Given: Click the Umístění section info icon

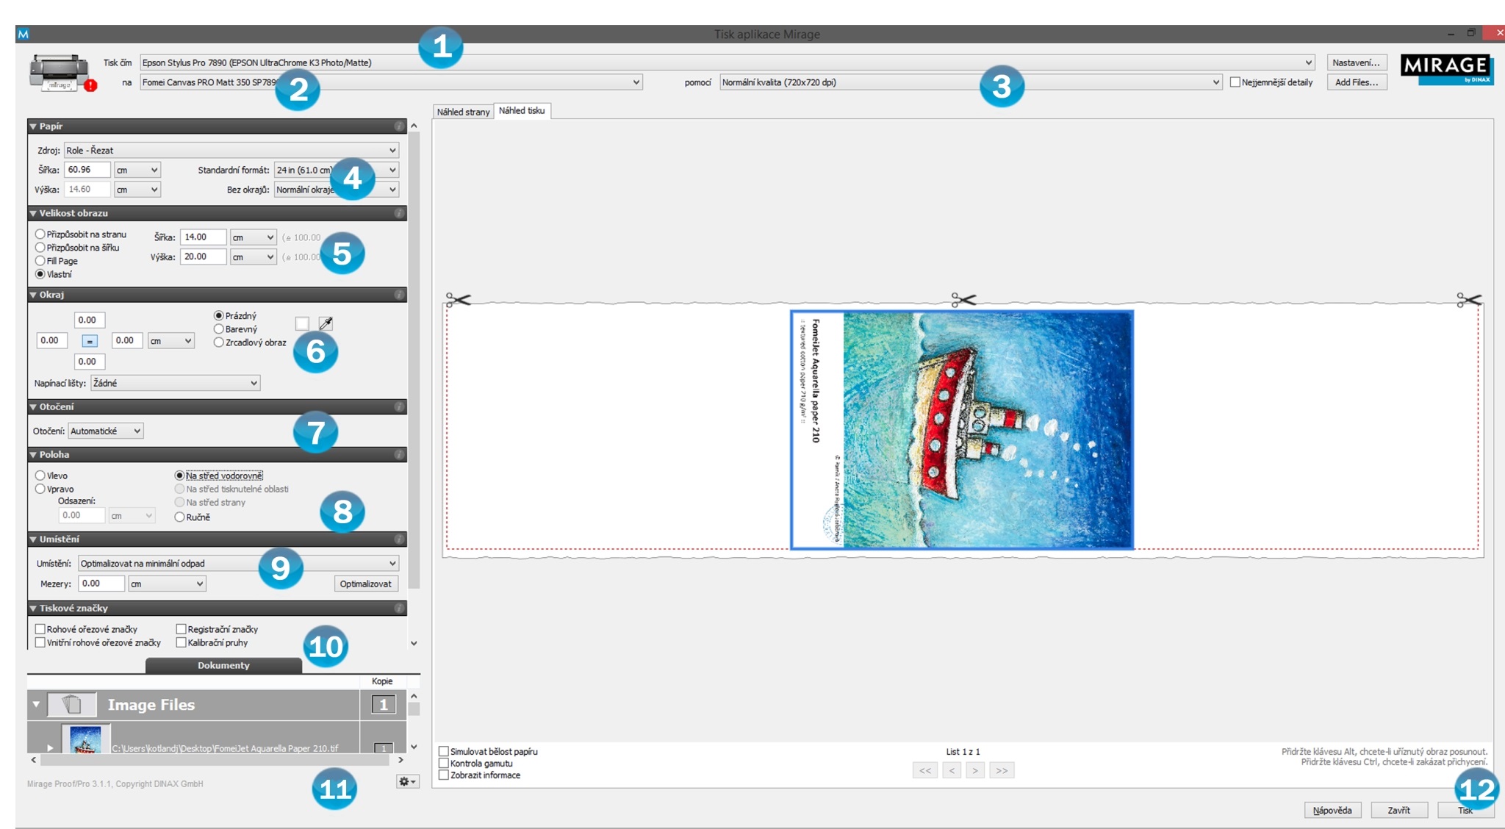Looking at the screenshot, I should 399,539.
